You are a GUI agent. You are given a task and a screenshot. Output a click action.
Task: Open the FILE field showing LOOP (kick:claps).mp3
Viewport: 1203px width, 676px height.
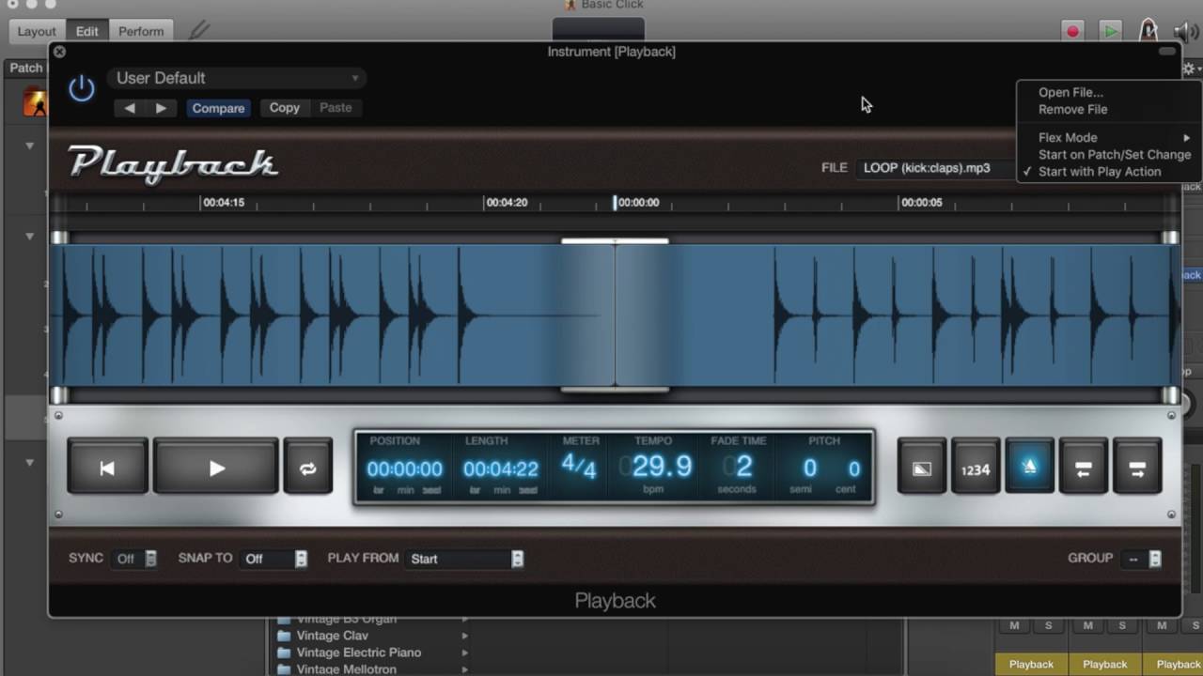coord(935,168)
